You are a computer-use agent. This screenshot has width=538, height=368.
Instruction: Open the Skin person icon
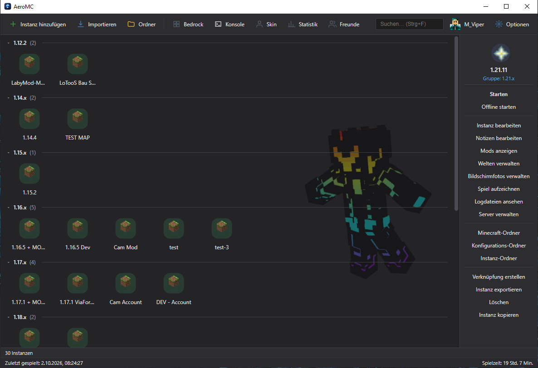pyautogui.click(x=259, y=24)
